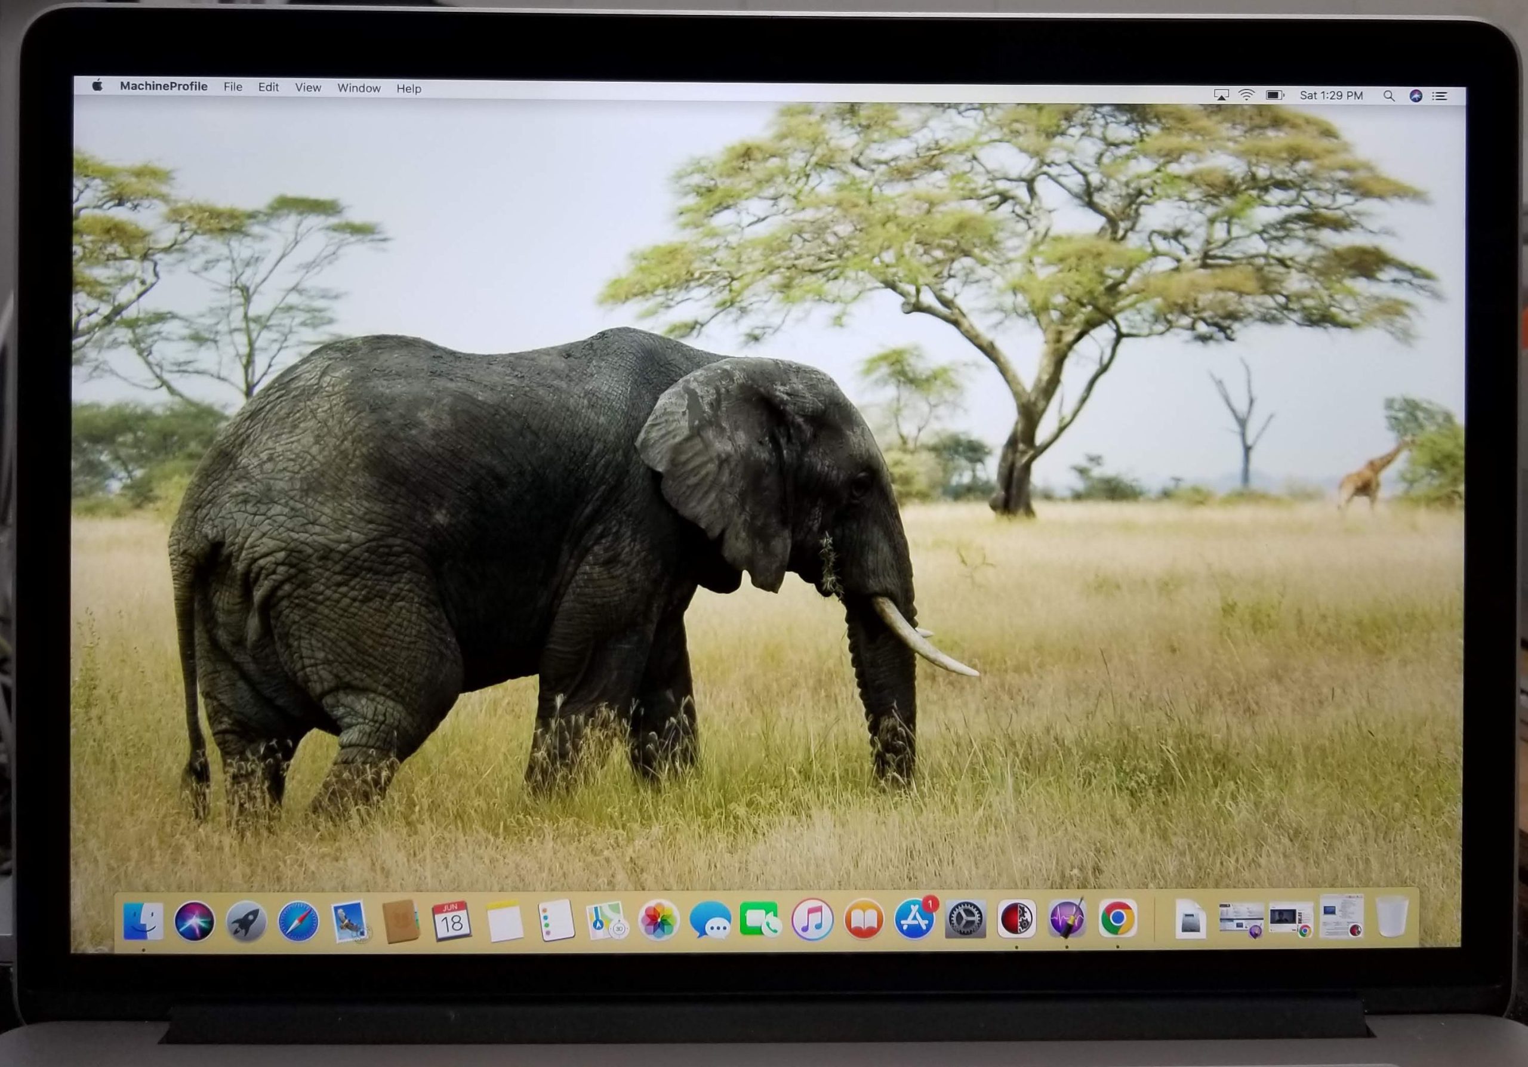Open the MachineProfile application menu

pos(164,87)
